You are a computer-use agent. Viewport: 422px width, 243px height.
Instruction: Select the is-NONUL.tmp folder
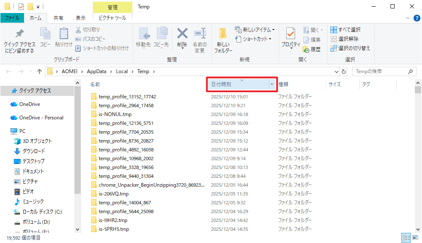click(115, 114)
